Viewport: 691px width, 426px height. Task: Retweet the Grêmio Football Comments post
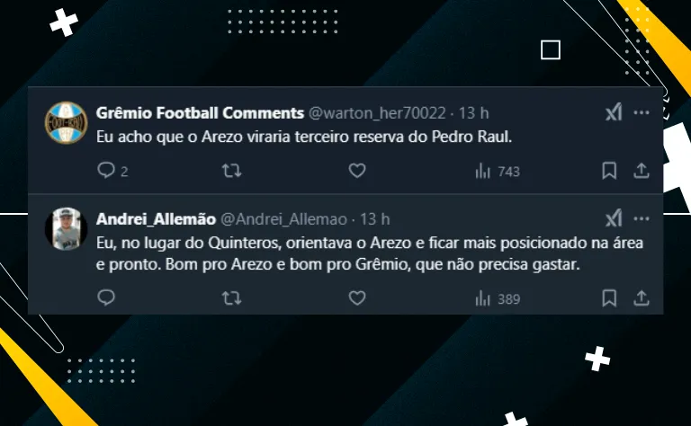click(x=231, y=171)
